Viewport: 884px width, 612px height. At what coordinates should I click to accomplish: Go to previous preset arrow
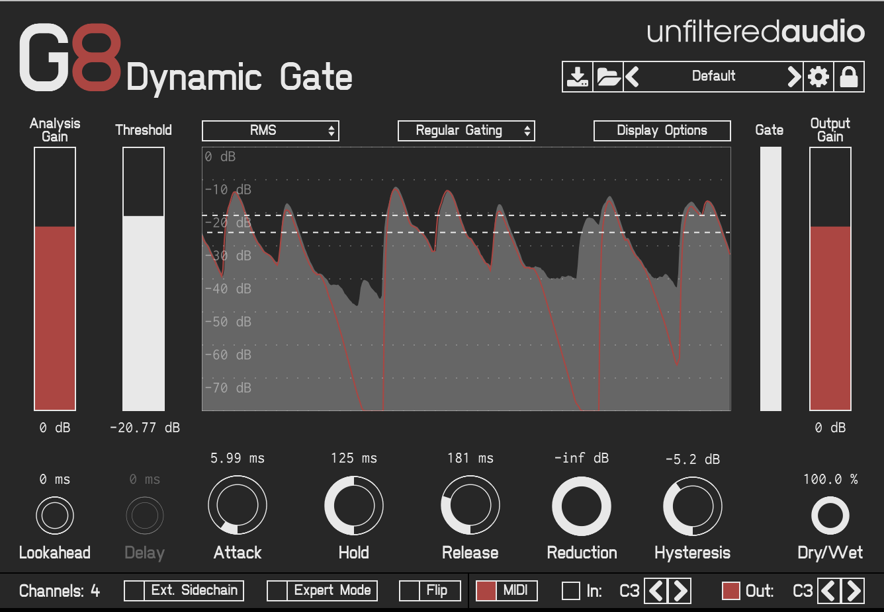point(632,77)
